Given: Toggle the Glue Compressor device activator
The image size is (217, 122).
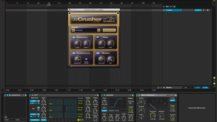Looking at the screenshot, I should click(x=137, y=95).
